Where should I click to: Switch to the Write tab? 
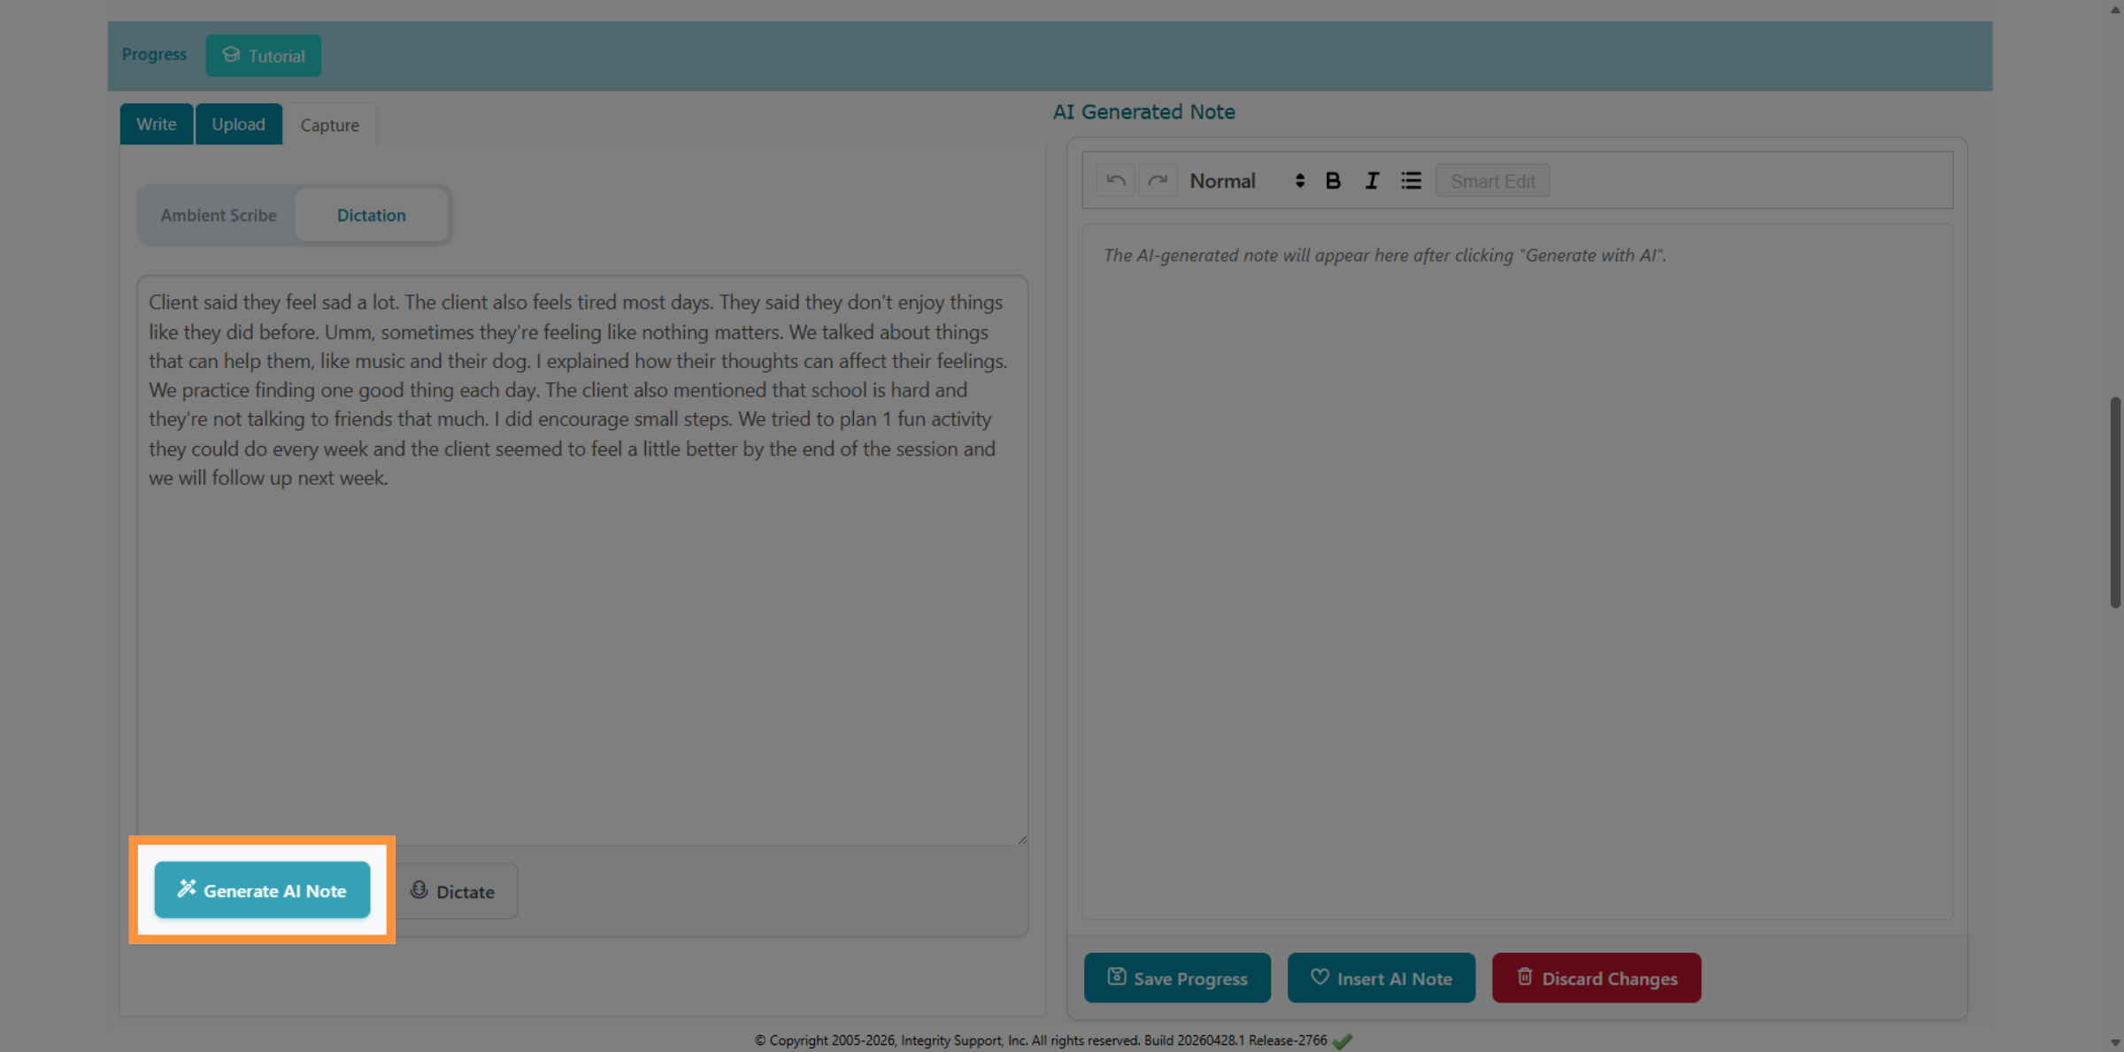tap(157, 124)
